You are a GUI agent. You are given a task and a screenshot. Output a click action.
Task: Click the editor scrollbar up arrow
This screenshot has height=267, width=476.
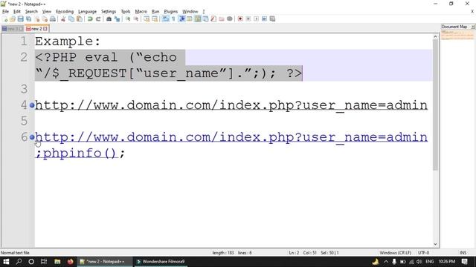click(x=435, y=36)
